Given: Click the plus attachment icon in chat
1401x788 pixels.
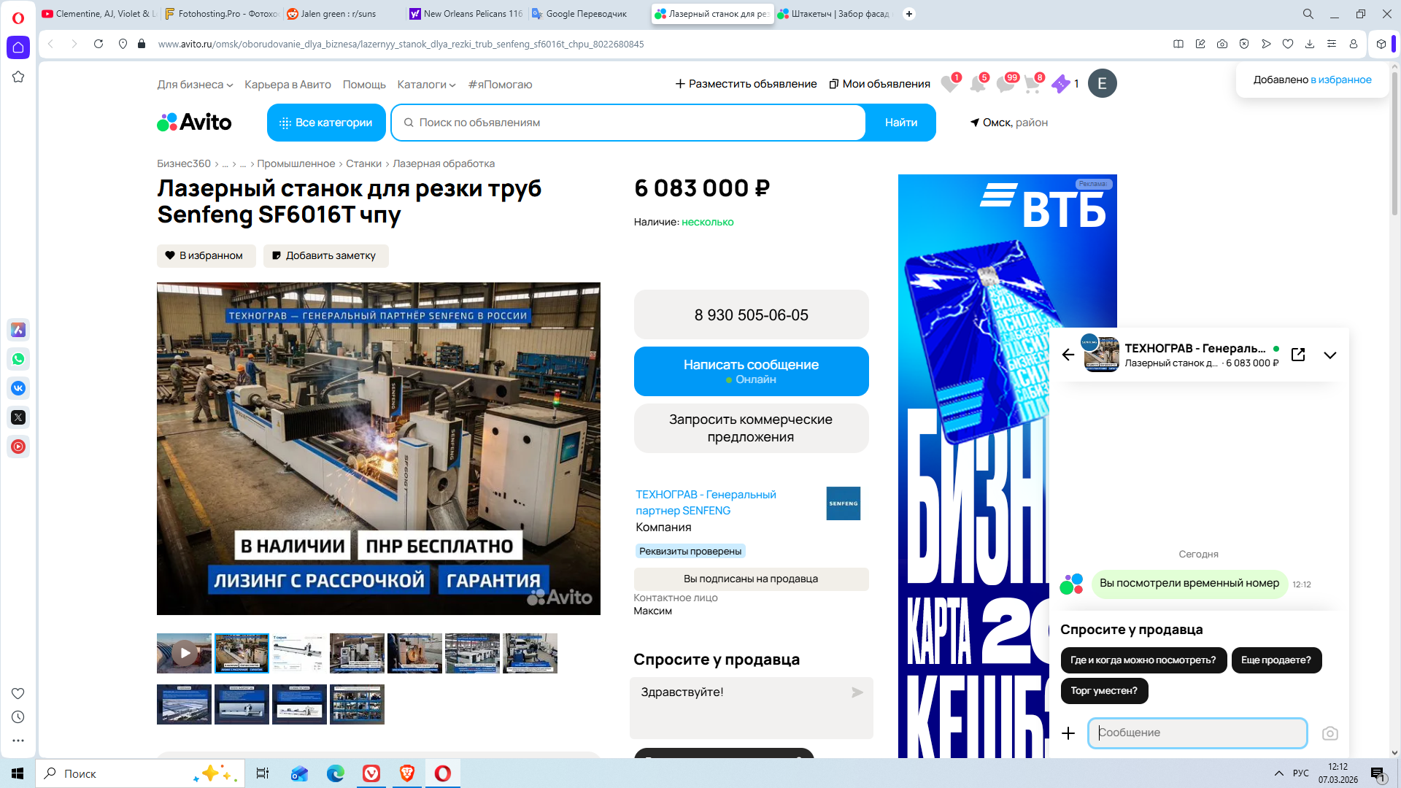Looking at the screenshot, I should 1068,733.
